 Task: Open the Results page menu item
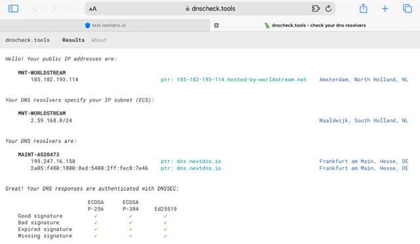click(x=73, y=40)
